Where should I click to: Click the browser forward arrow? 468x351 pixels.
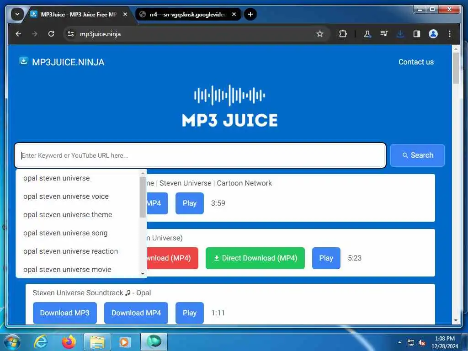click(x=35, y=34)
